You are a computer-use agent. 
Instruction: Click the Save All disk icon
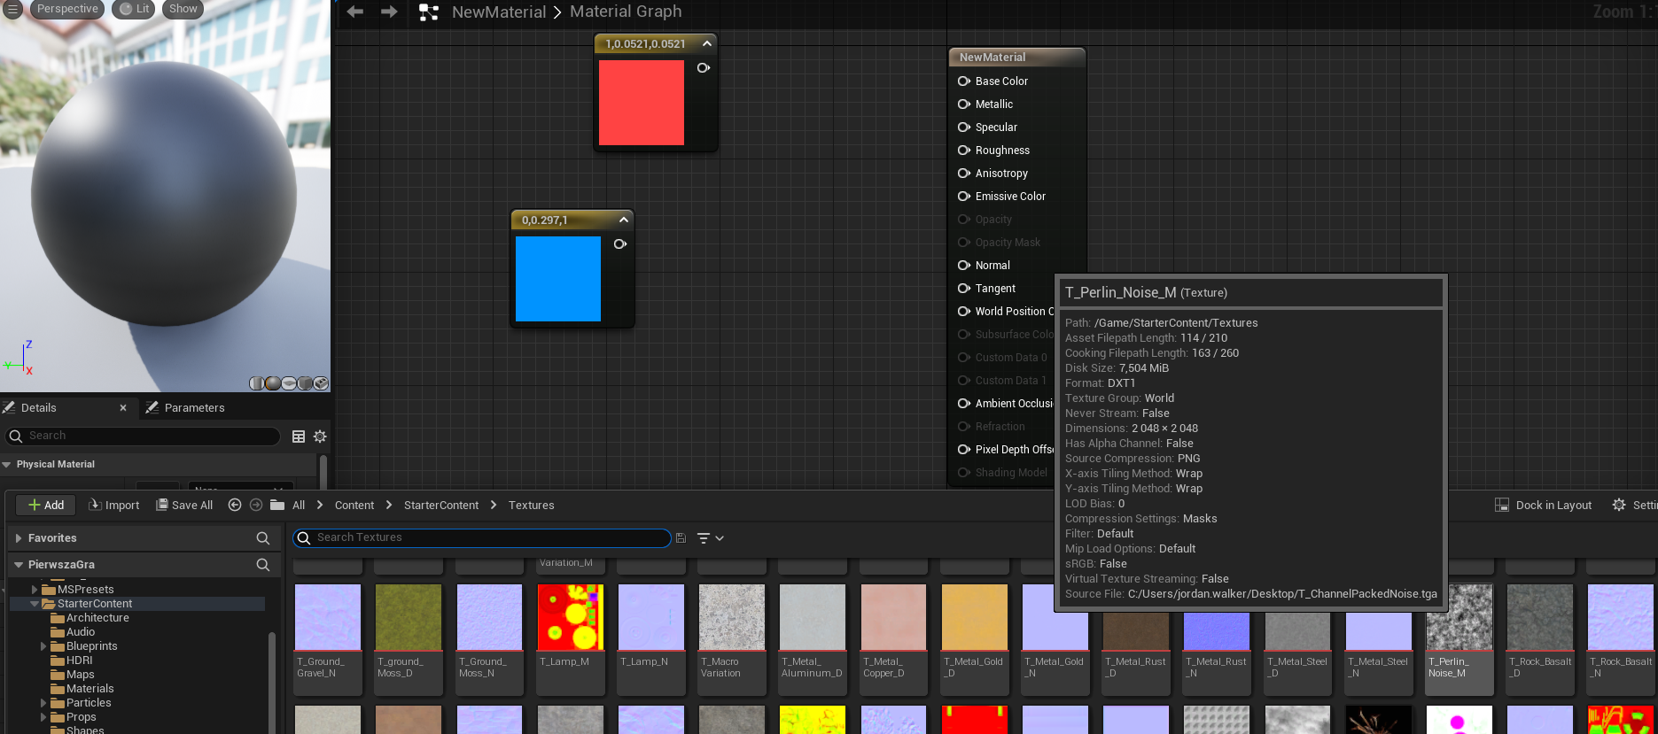162,505
